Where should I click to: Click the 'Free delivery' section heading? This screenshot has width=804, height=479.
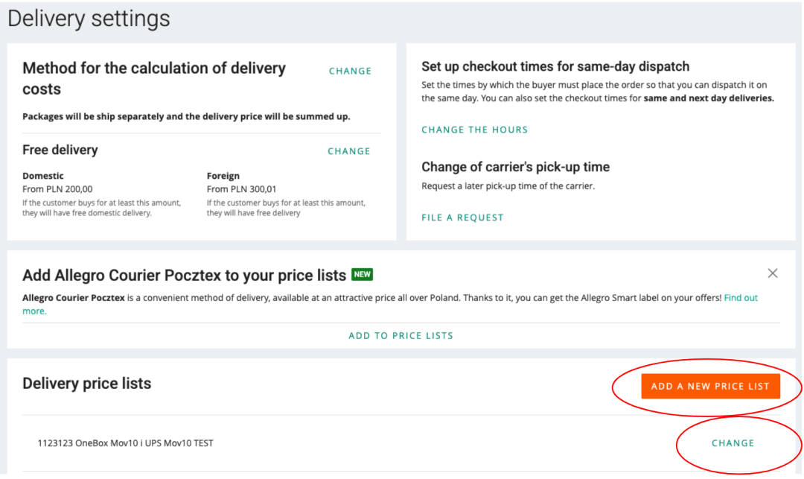pyautogui.click(x=60, y=150)
